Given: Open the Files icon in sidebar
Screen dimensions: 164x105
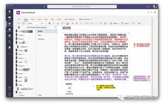Looking at the screenshot, I should point(10,48).
